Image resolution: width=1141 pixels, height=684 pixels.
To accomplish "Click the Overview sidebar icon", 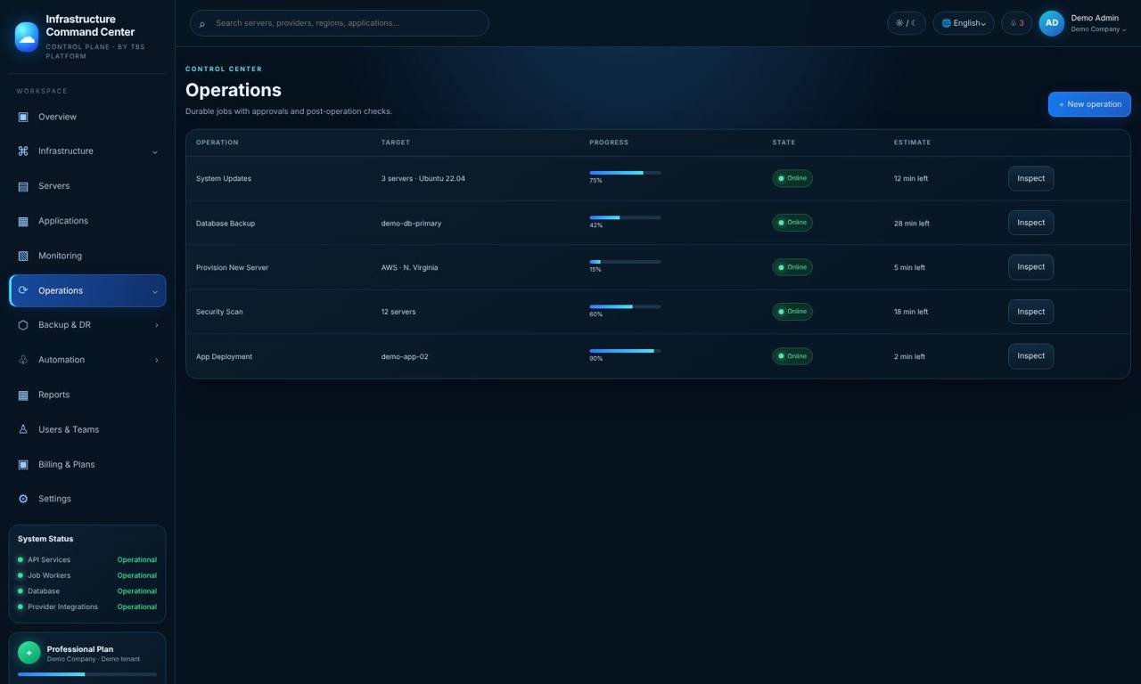I will [23, 117].
